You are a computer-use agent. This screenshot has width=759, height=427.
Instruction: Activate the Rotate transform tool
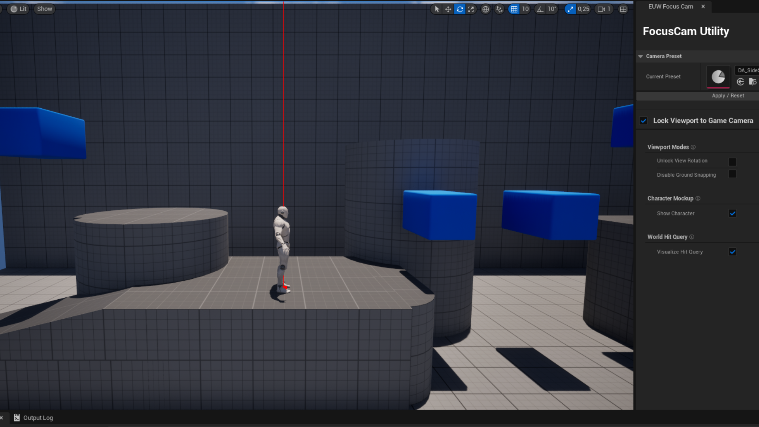point(460,9)
